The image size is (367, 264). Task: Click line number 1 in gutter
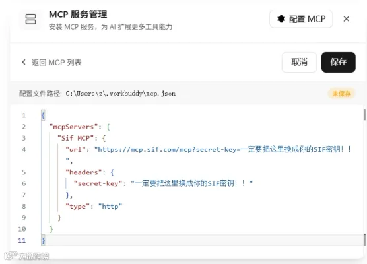[x=24, y=115]
